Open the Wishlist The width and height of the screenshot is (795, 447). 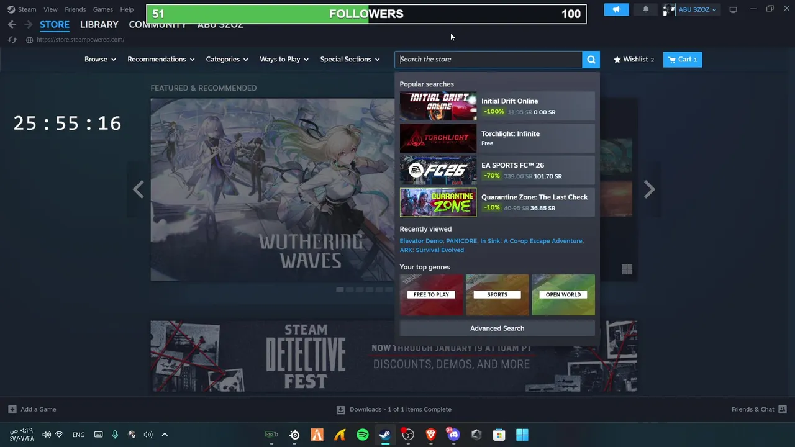[634, 59]
